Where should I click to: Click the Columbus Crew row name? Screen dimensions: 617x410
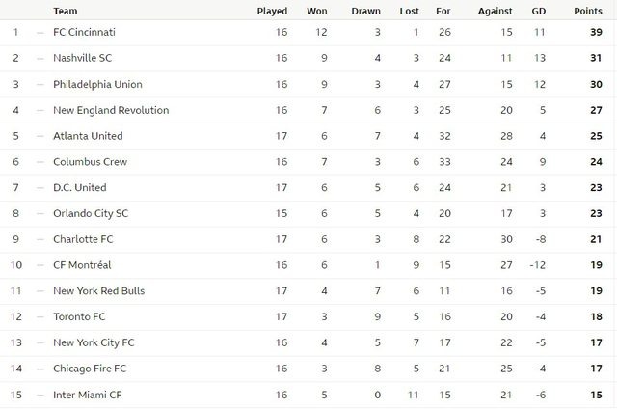point(90,161)
